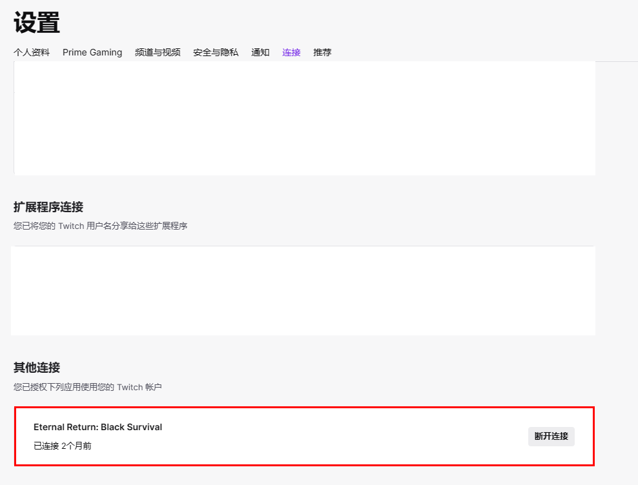
Task: Go to the 频道与视频 tab
Action: tap(158, 52)
